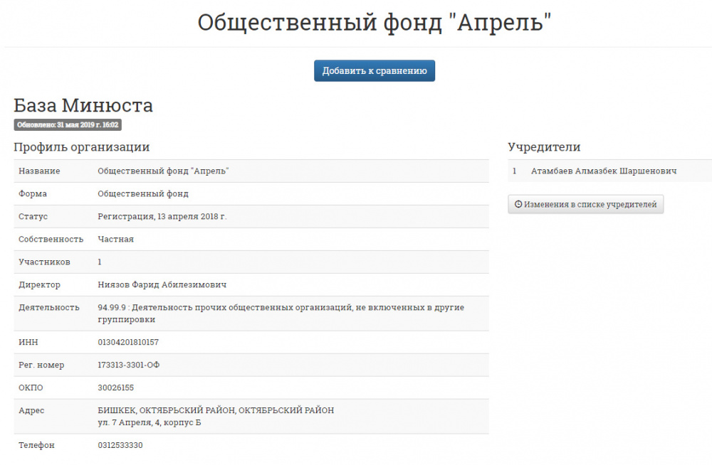The width and height of the screenshot is (712, 465).
Task: Click the phone number 0312533330
Action: click(120, 446)
